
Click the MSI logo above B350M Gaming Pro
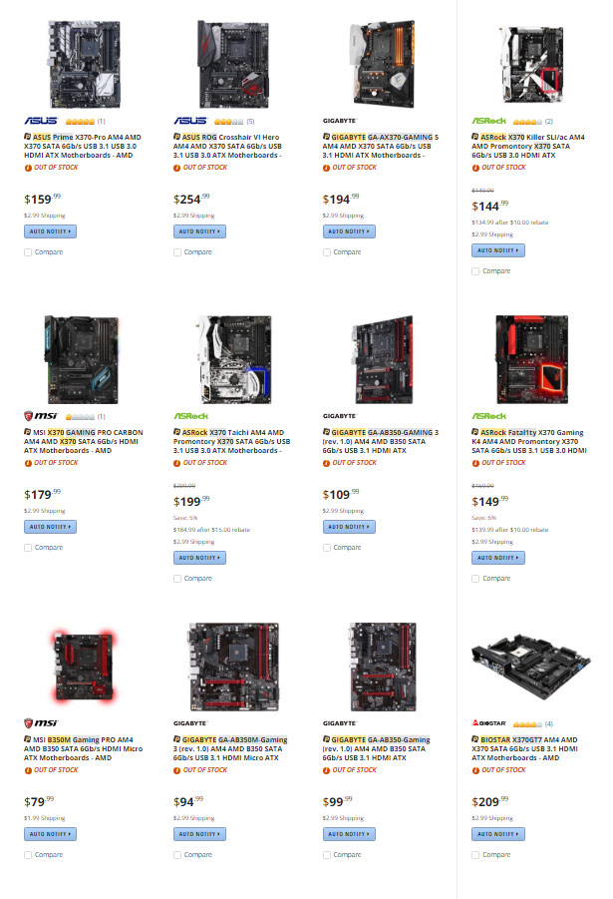(x=41, y=723)
